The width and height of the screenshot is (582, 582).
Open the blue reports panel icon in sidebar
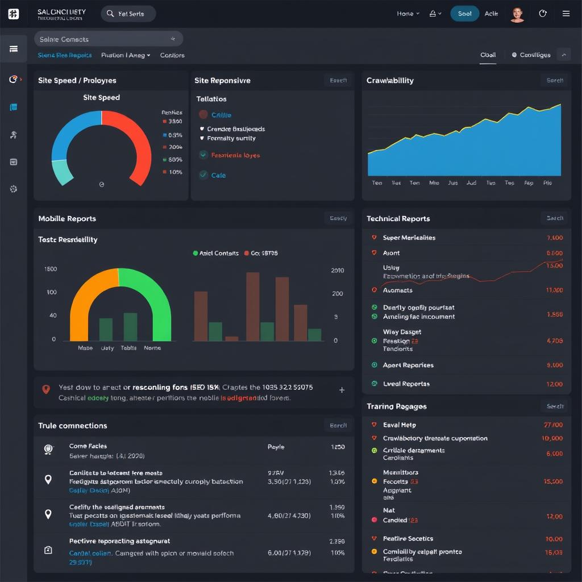tap(14, 105)
